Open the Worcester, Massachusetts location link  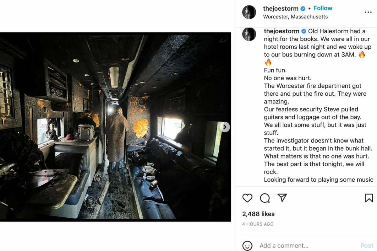coord(295,17)
